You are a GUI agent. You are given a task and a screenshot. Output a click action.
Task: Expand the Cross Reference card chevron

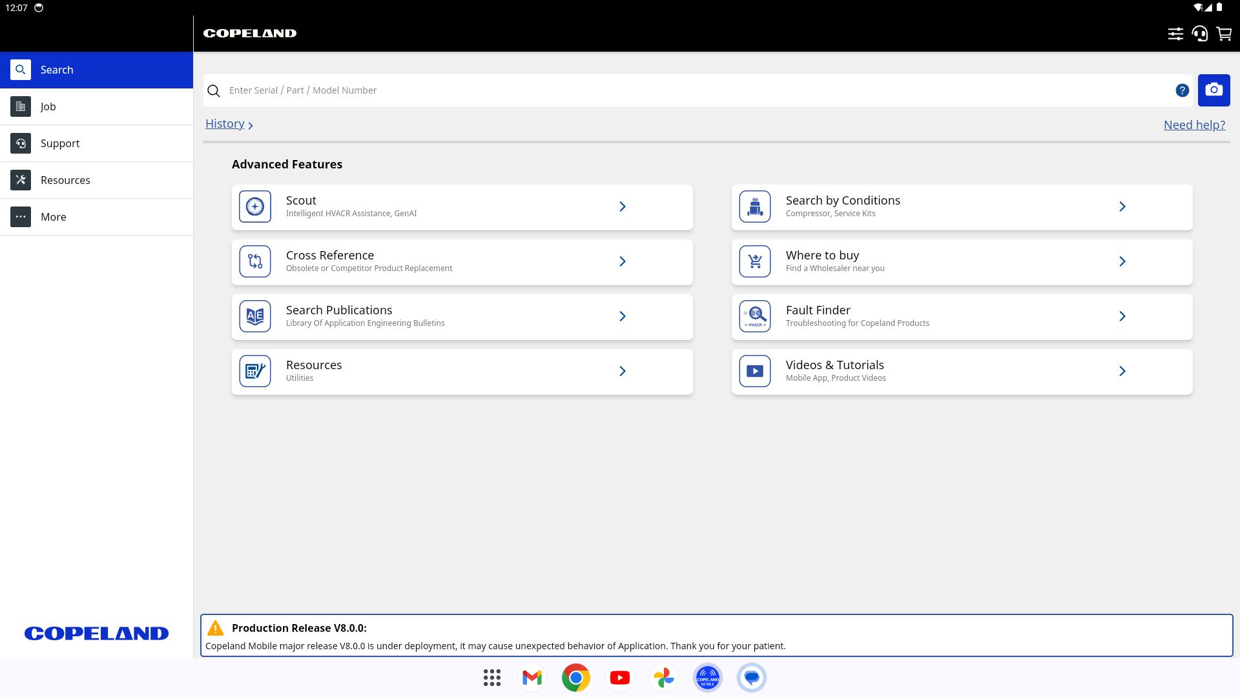[623, 261]
